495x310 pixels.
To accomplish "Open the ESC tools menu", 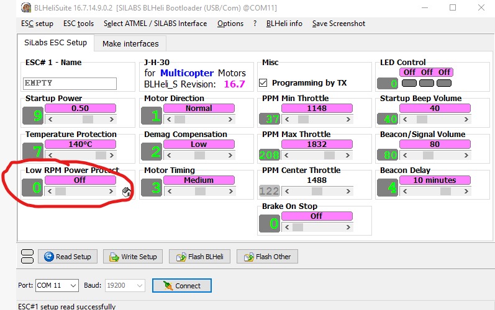I will (79, 24).
